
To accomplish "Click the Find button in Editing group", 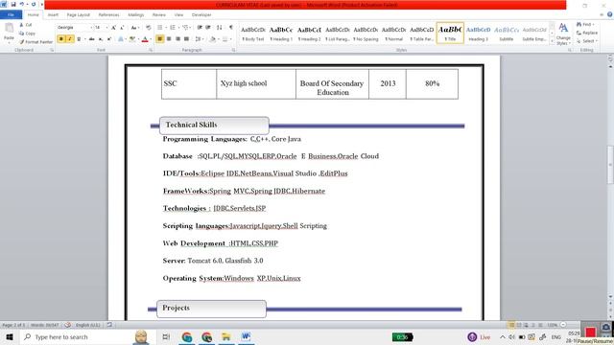I will (586, 24).
